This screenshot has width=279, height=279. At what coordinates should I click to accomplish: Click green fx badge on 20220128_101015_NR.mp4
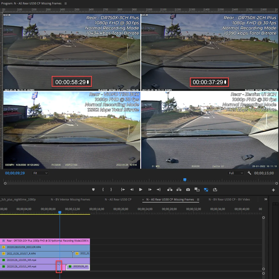(x=4, y=267)
